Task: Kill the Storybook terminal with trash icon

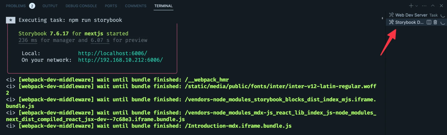Action: click(x=435, y=22)
